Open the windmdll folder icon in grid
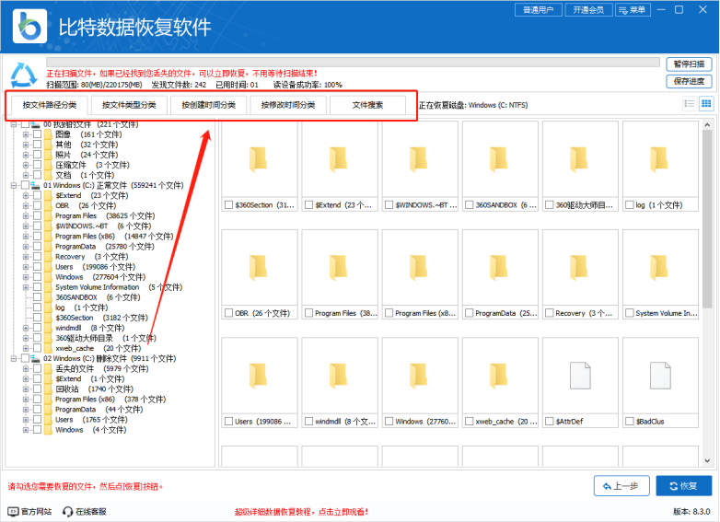Screen dimensions: 720x522 [x=339, y=376]
